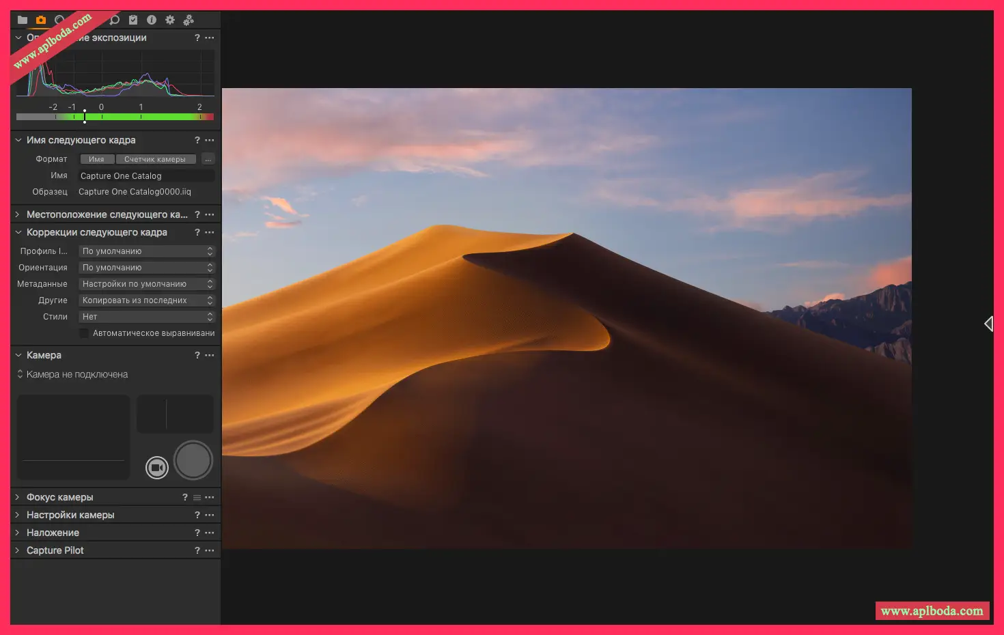Screen dimensions: 1004x635
Task: Click the live view camera icon
Action: [x=156, y=467]
